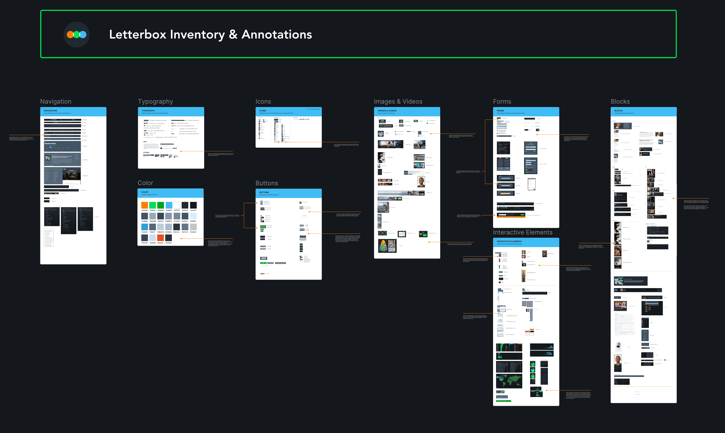Screen dimensions: 725x433
Task: Click the round avatar in Images & Videos
Action: (381, 134)
